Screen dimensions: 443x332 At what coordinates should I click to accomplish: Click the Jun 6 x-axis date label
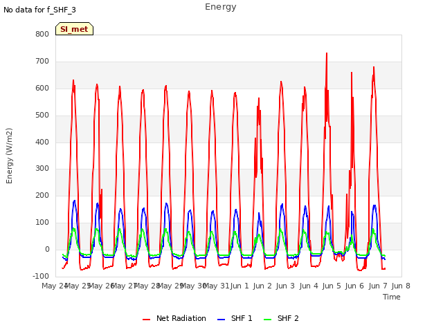(354, 286)
